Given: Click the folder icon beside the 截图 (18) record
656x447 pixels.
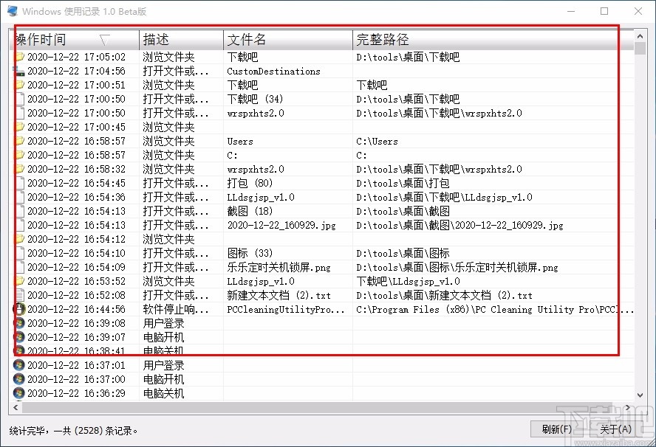Looking at the screenshot, I should 20,211.
